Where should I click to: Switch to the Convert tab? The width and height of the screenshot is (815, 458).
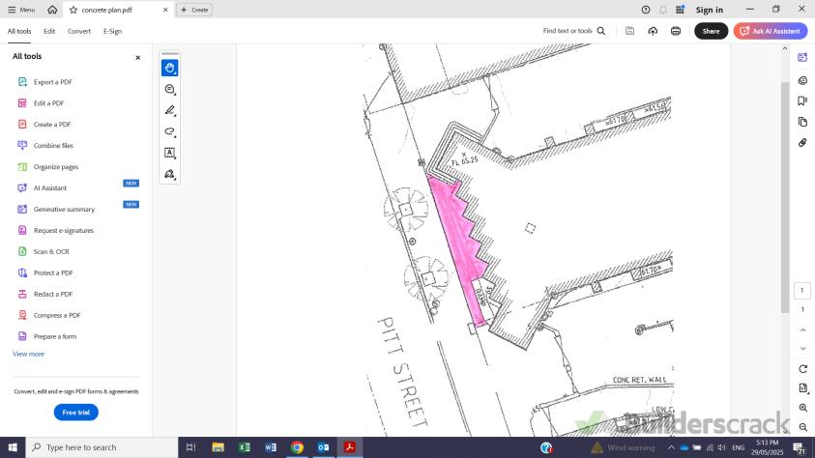coord(79,31)
